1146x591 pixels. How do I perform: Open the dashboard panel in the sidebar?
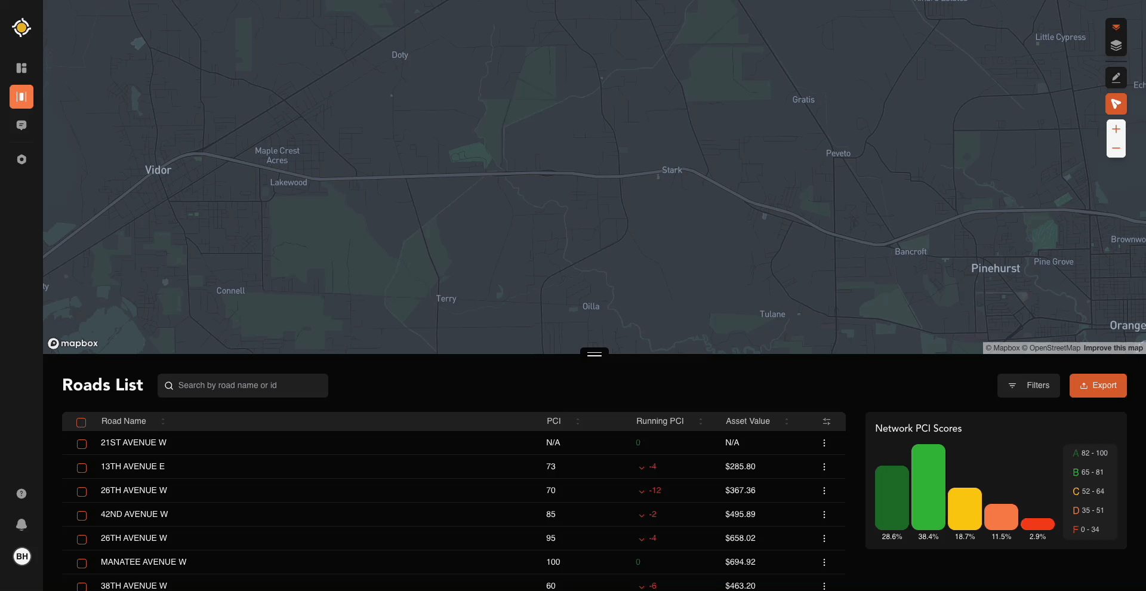(x=21, y=68)
